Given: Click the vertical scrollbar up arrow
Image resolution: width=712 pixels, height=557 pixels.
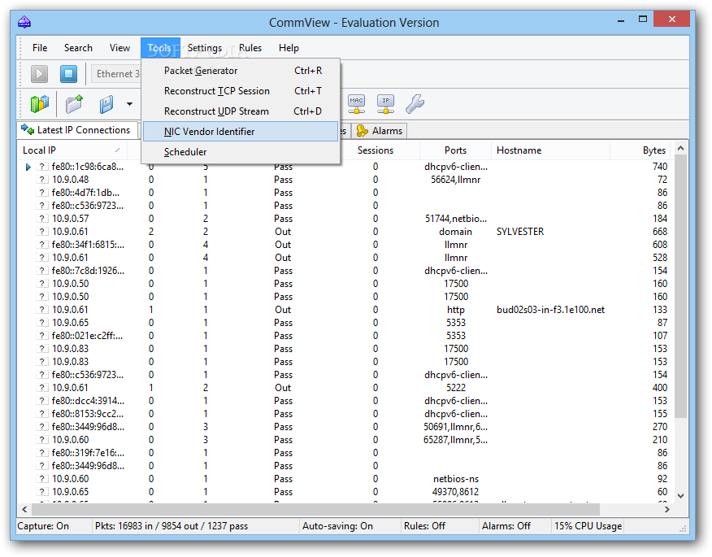Looking at the screenshot, I should tap(680, 149).
